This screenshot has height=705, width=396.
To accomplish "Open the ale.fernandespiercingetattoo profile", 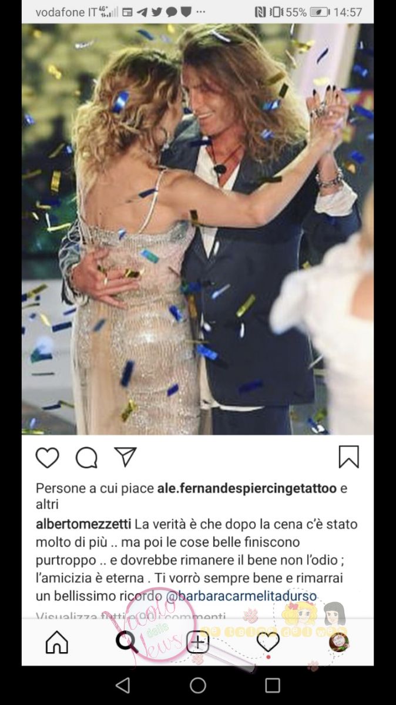I will [x=247, y=488].
